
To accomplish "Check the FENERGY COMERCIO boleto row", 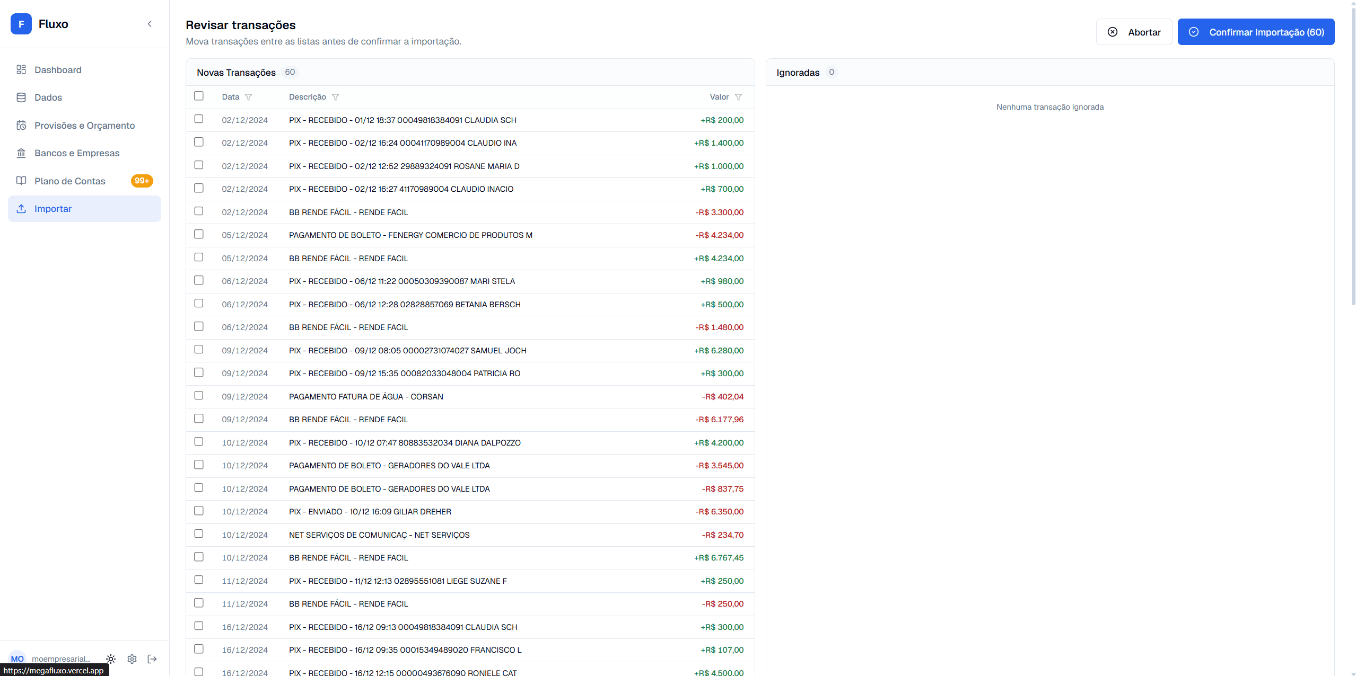I will 199,234.
